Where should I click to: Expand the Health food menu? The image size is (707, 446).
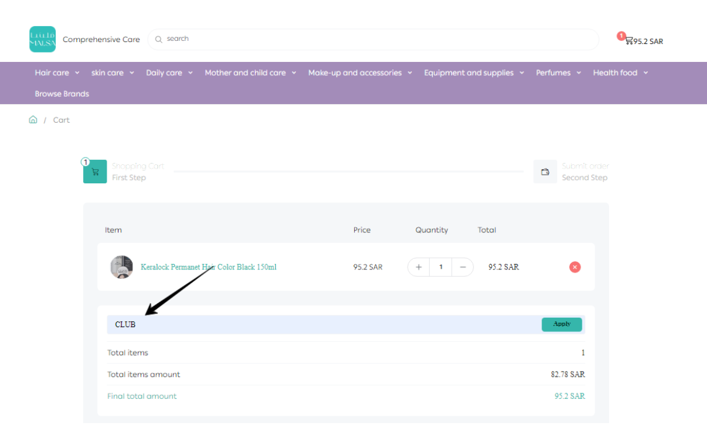click(x=620, y=72)
